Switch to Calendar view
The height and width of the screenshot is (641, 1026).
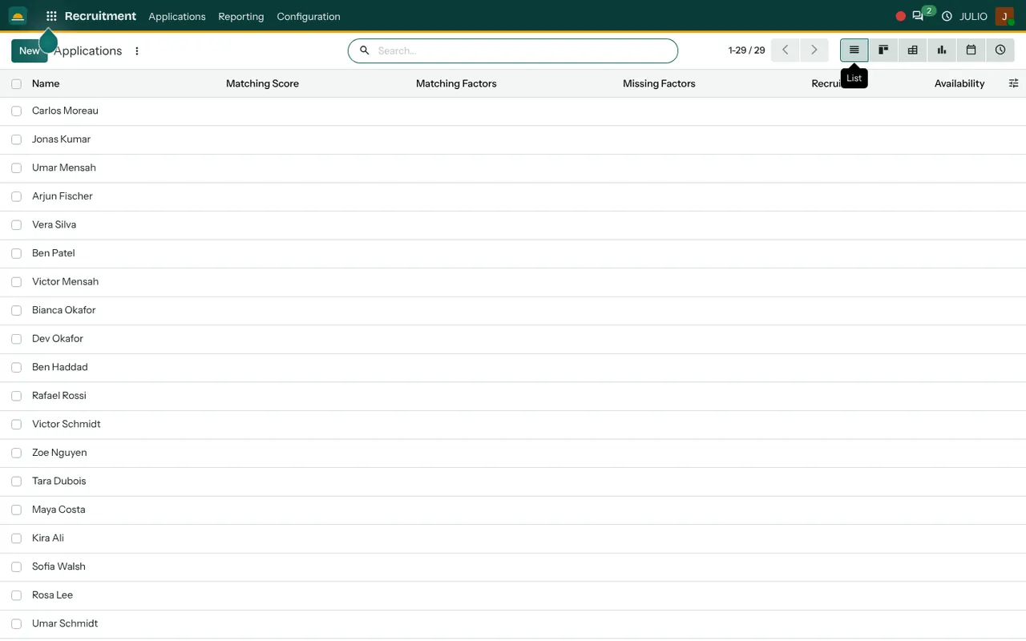click(971, 50)
